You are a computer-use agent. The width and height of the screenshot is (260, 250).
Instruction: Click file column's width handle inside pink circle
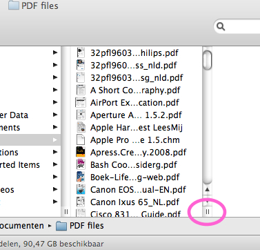pyautogui.click(x=208, y=211)
